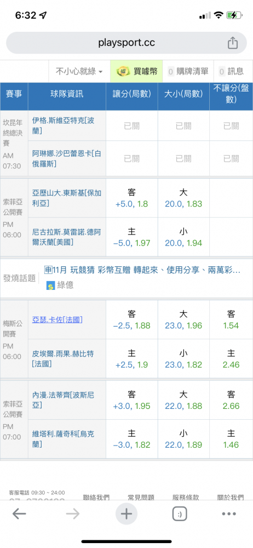Open a new tab with plus icon

(x=126, y=514)
